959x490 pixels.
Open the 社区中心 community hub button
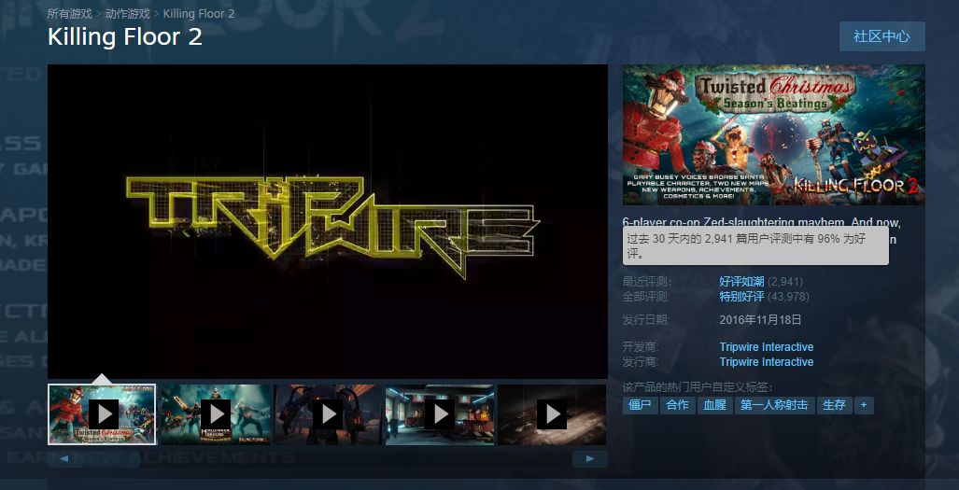click(881, 36)
